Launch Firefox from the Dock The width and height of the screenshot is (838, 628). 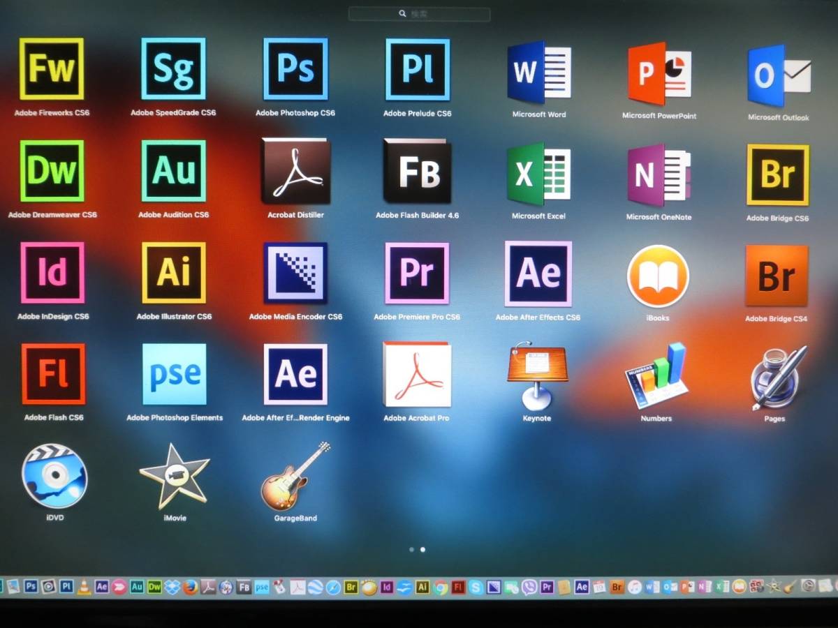click(191, 587)
